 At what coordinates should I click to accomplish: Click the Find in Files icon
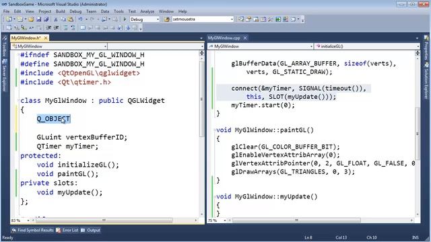tap(166, 19)
